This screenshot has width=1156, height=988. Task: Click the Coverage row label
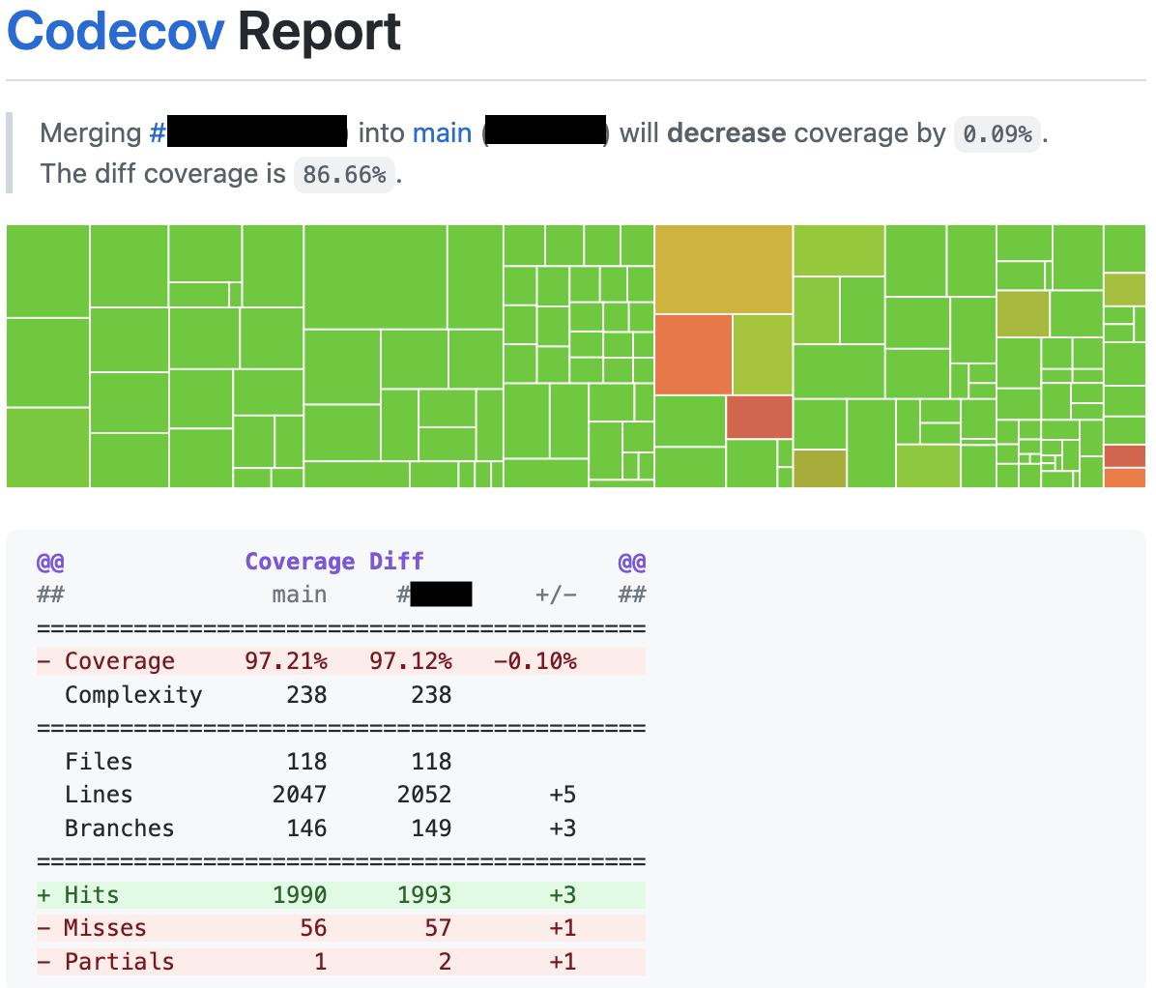click(x=120, y=661)
